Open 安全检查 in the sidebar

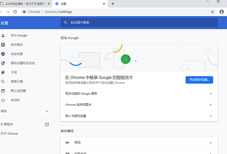tap(17, 54)
